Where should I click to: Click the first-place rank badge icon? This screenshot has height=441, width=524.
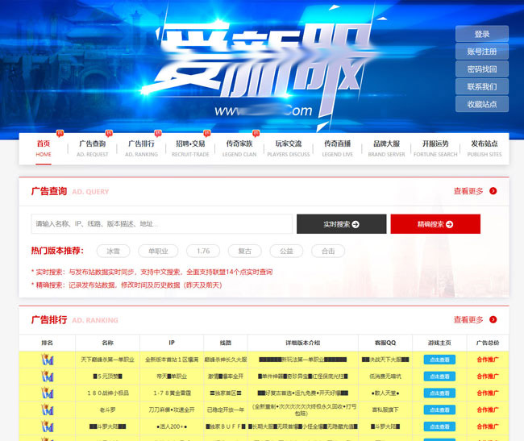48,359
